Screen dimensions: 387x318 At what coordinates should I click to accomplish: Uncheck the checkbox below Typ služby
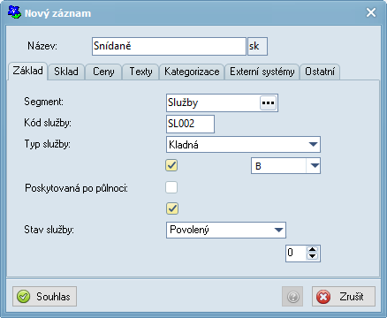coord(171,165)
